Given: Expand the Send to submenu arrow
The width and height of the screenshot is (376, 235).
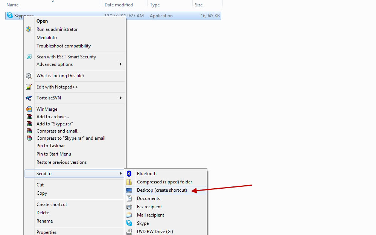Looking at the screenshot, I should 120,173.
